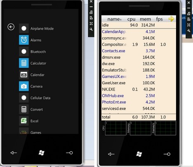Select the GweUser.exe process row

139,83
